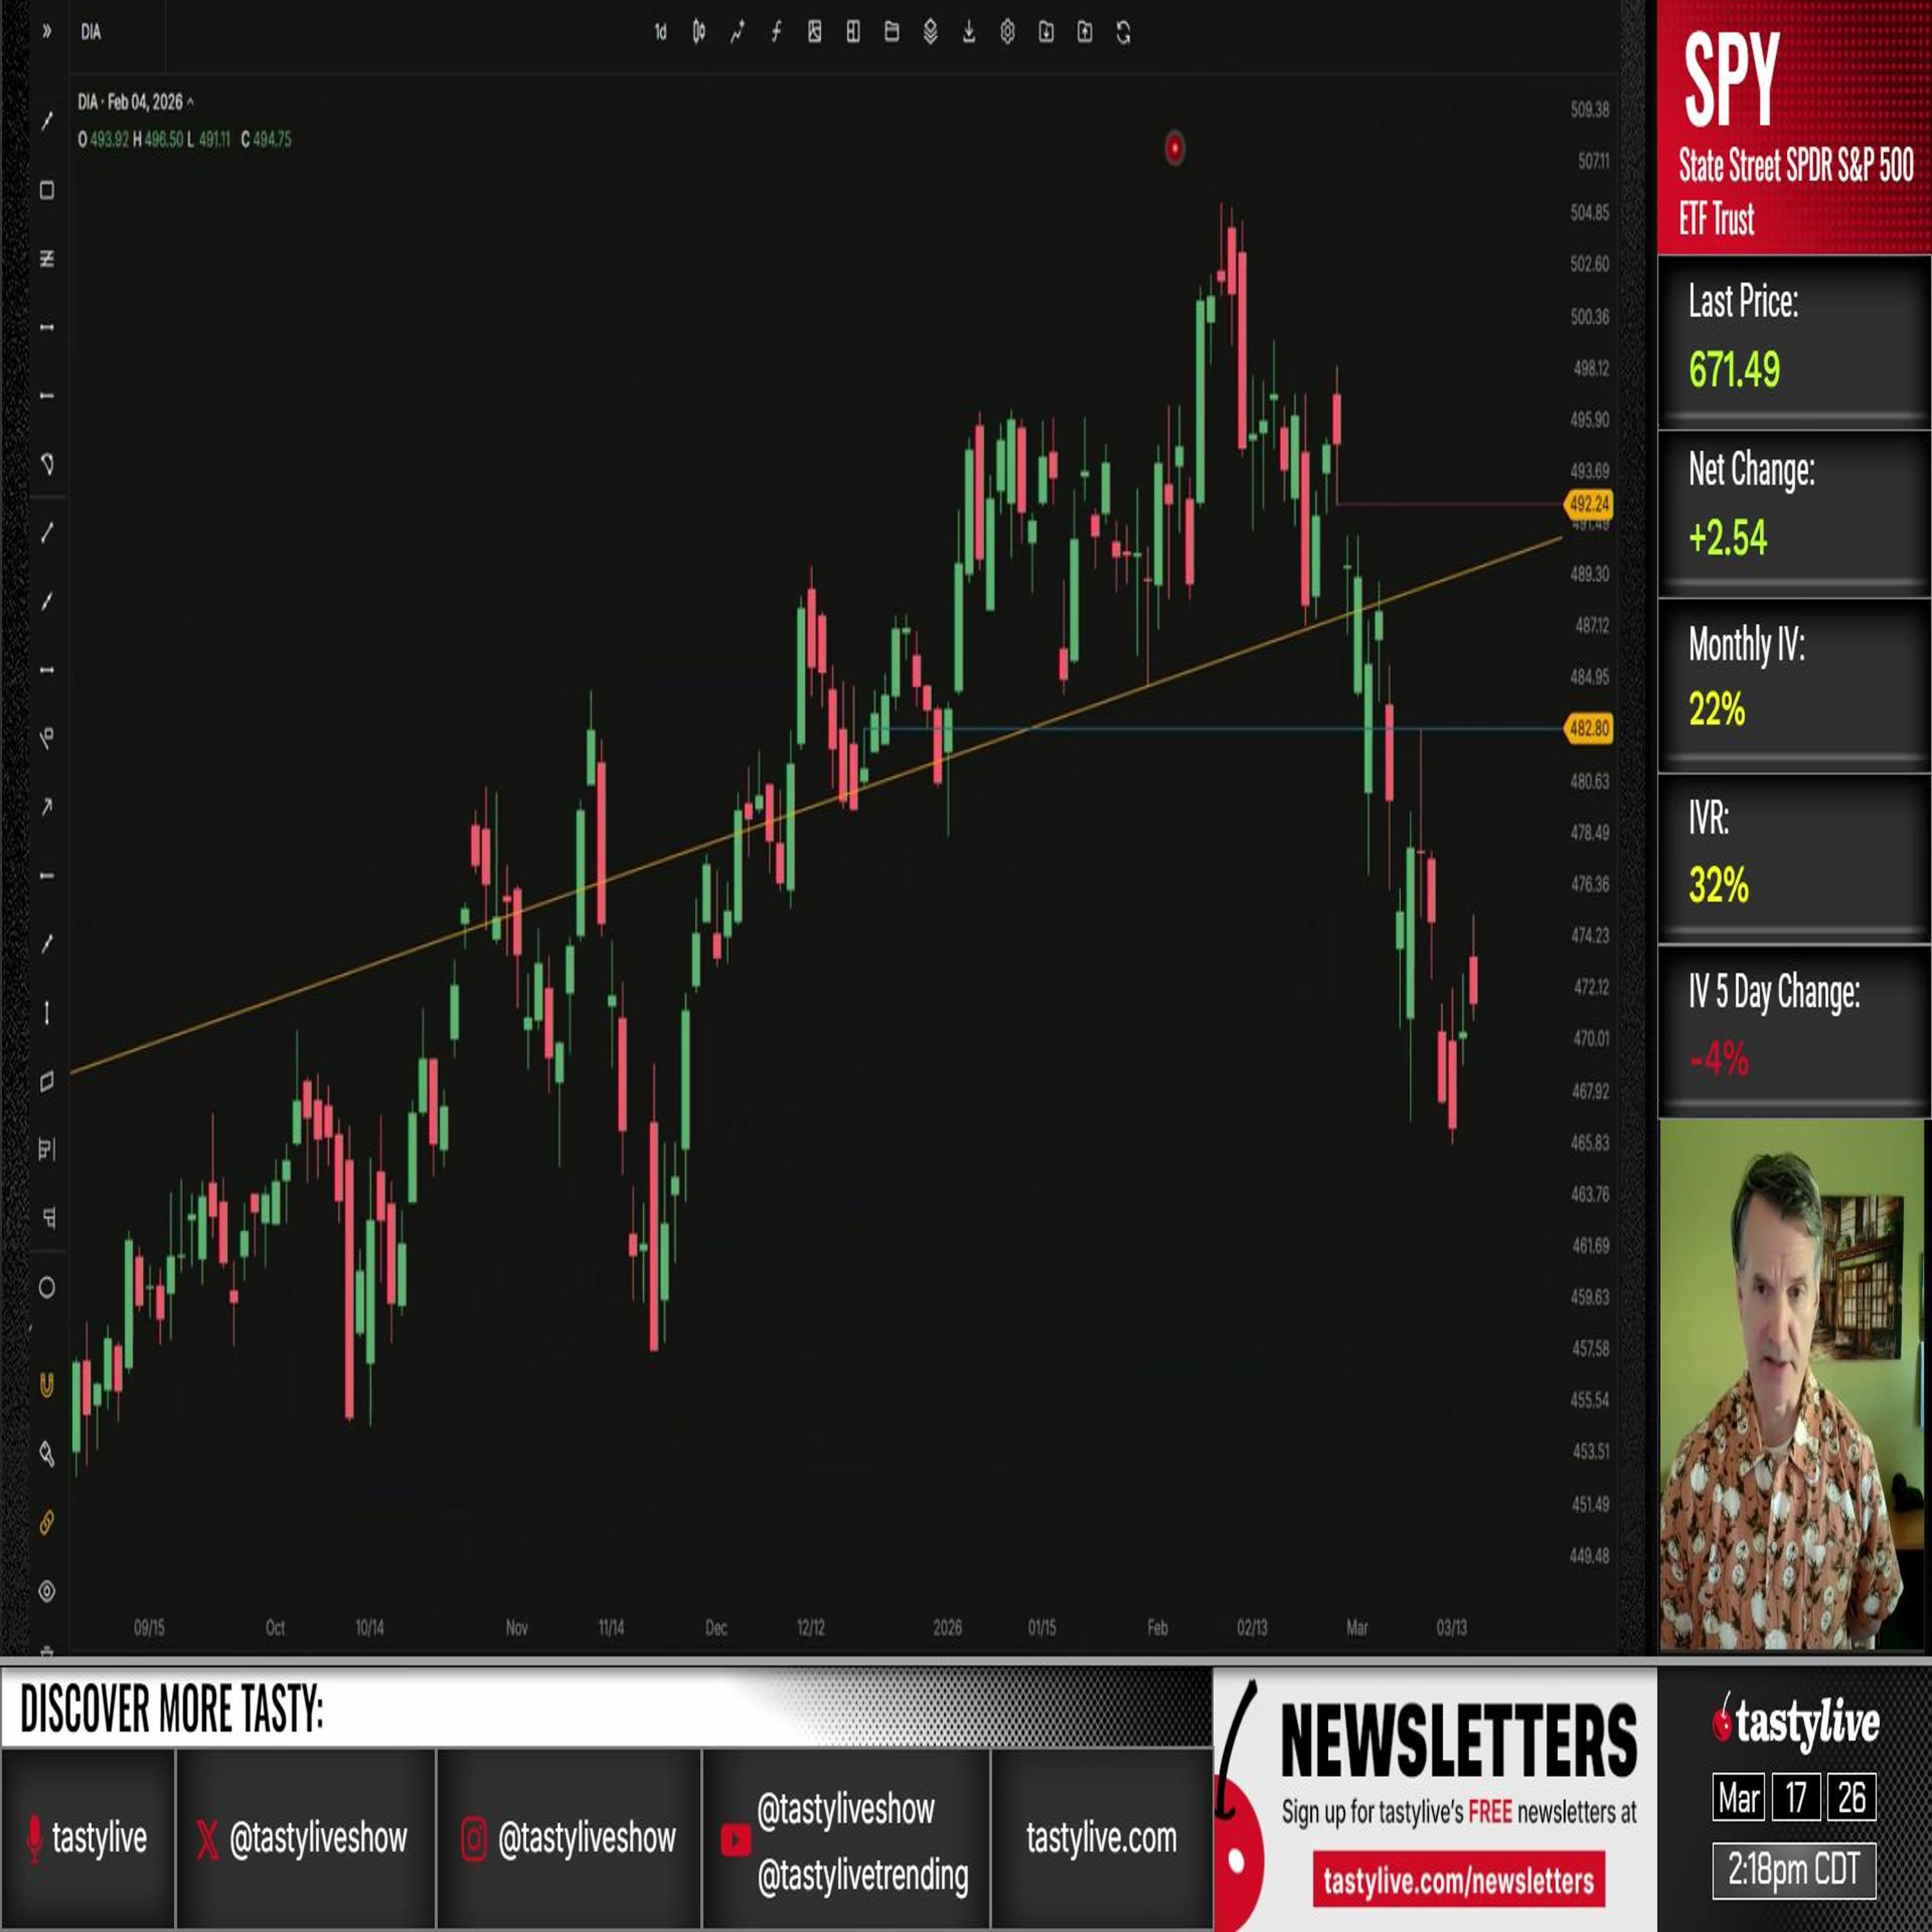Click the folder import (down arrow) icon

click(x=1046, y=33)
